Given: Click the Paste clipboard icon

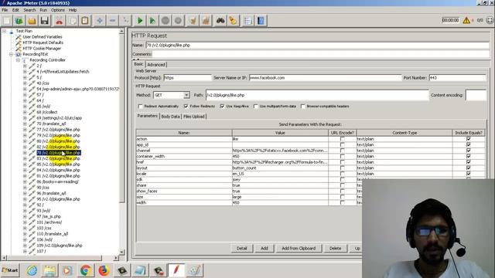Looking at the screenshot, I should pos(85,21).
